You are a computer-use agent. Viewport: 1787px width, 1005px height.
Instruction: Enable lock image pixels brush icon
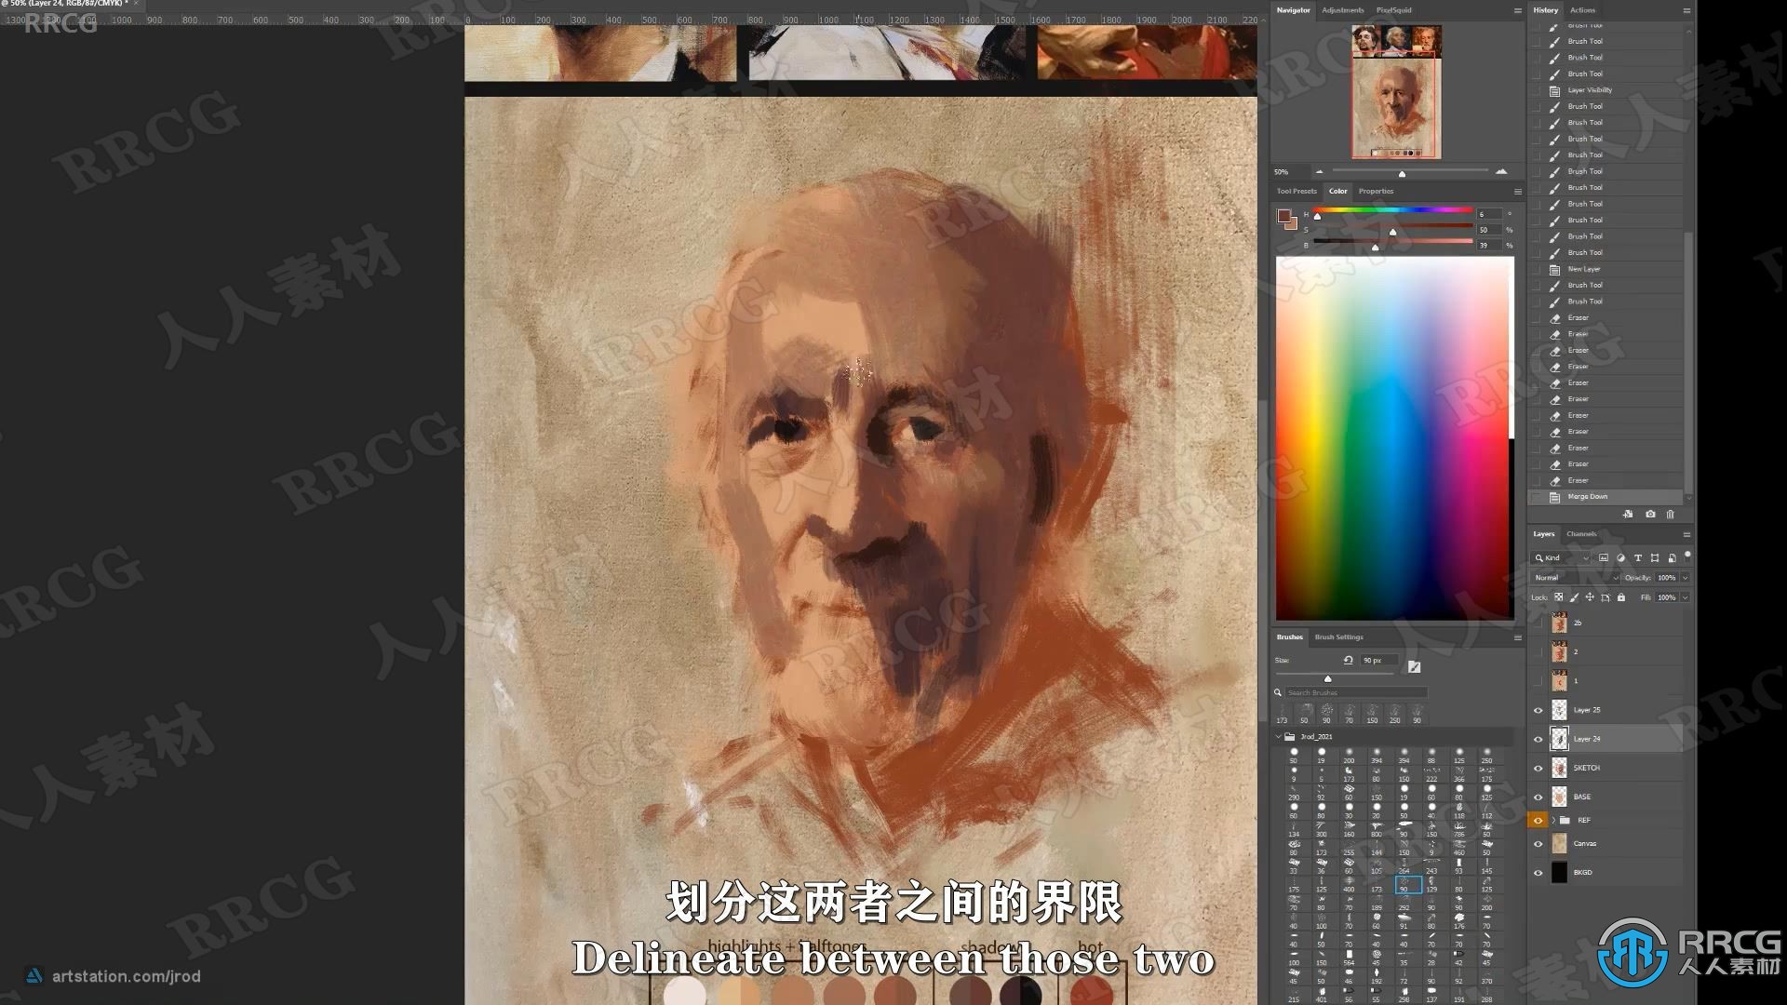click(x=1575, y=597)
